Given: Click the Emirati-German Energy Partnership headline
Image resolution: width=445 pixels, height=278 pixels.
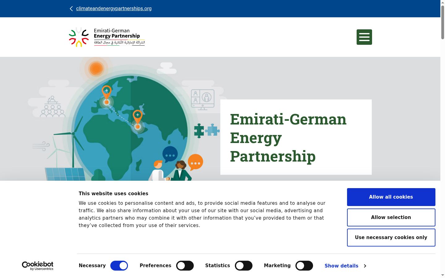Looking at the screenshot, I should 288,137.
